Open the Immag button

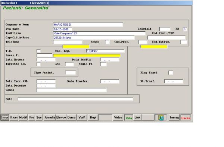[x=174, y=118]
